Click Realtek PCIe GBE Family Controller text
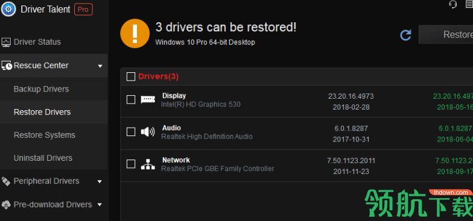Screen dimensions: 473x221 [218, 169]
